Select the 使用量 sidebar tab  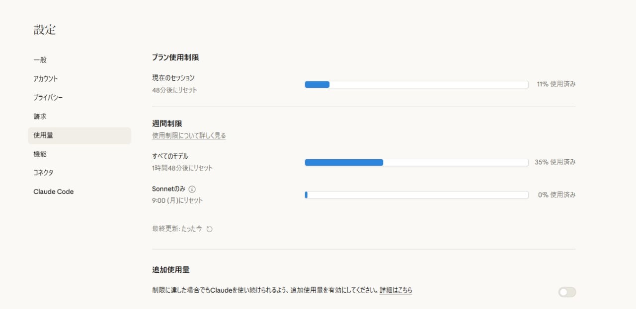pos(43,135)
